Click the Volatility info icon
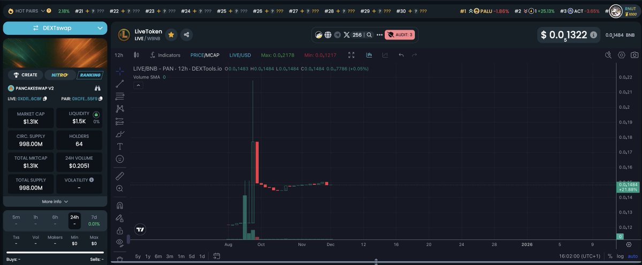The height and width of the screenshot is (265, 642). point(91,180)
